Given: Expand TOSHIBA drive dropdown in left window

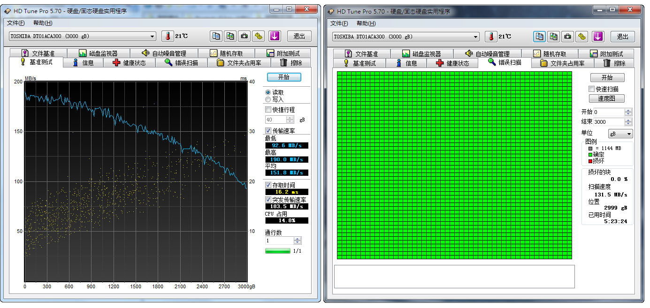Looking at the screenshot, I should pyautogui.click(x=152, y=37).
